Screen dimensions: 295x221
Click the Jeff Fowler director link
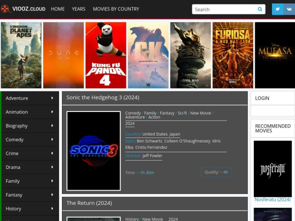152,156
